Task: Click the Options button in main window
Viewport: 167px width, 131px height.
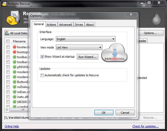Action: [150, 33]
